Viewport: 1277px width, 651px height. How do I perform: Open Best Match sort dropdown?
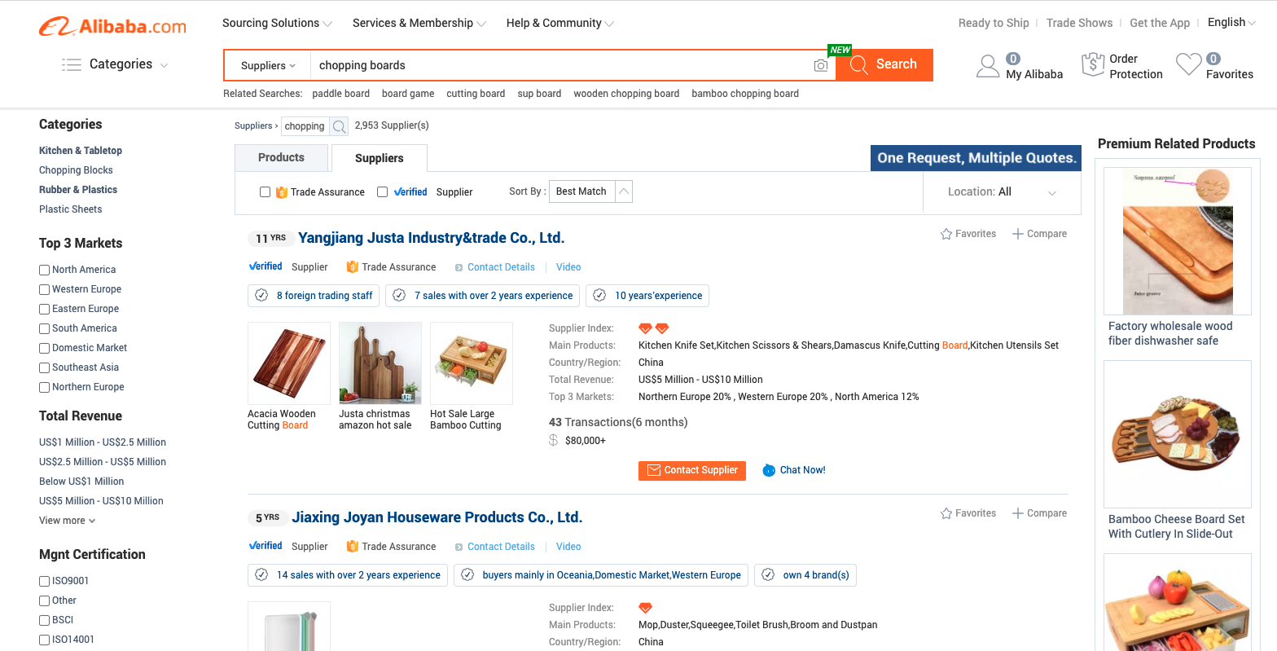coord(590,191)
